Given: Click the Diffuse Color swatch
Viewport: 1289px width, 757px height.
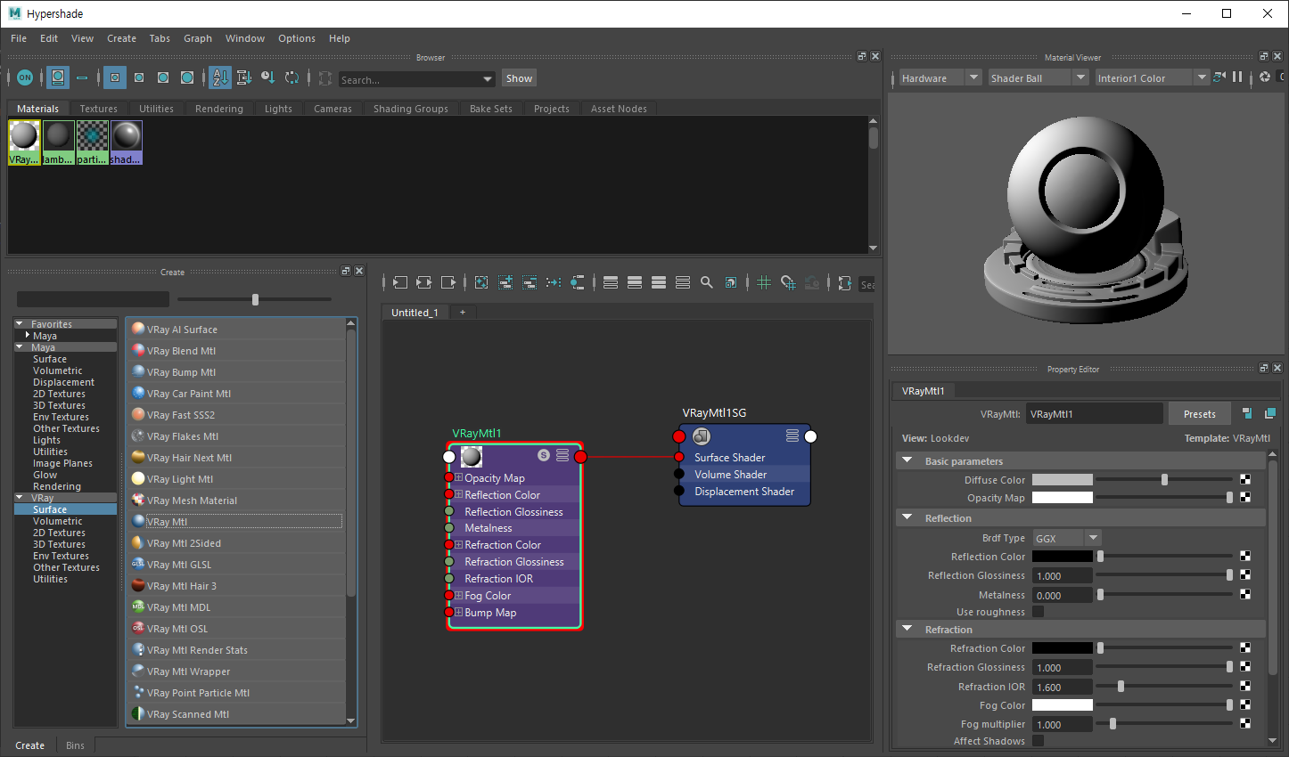Looking at the screenshot, I should [x=1062, y=479].
